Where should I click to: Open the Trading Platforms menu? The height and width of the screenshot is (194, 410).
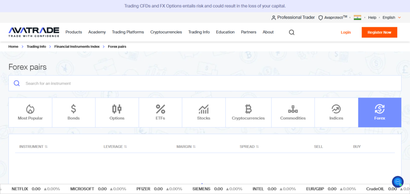click(128, 32)
